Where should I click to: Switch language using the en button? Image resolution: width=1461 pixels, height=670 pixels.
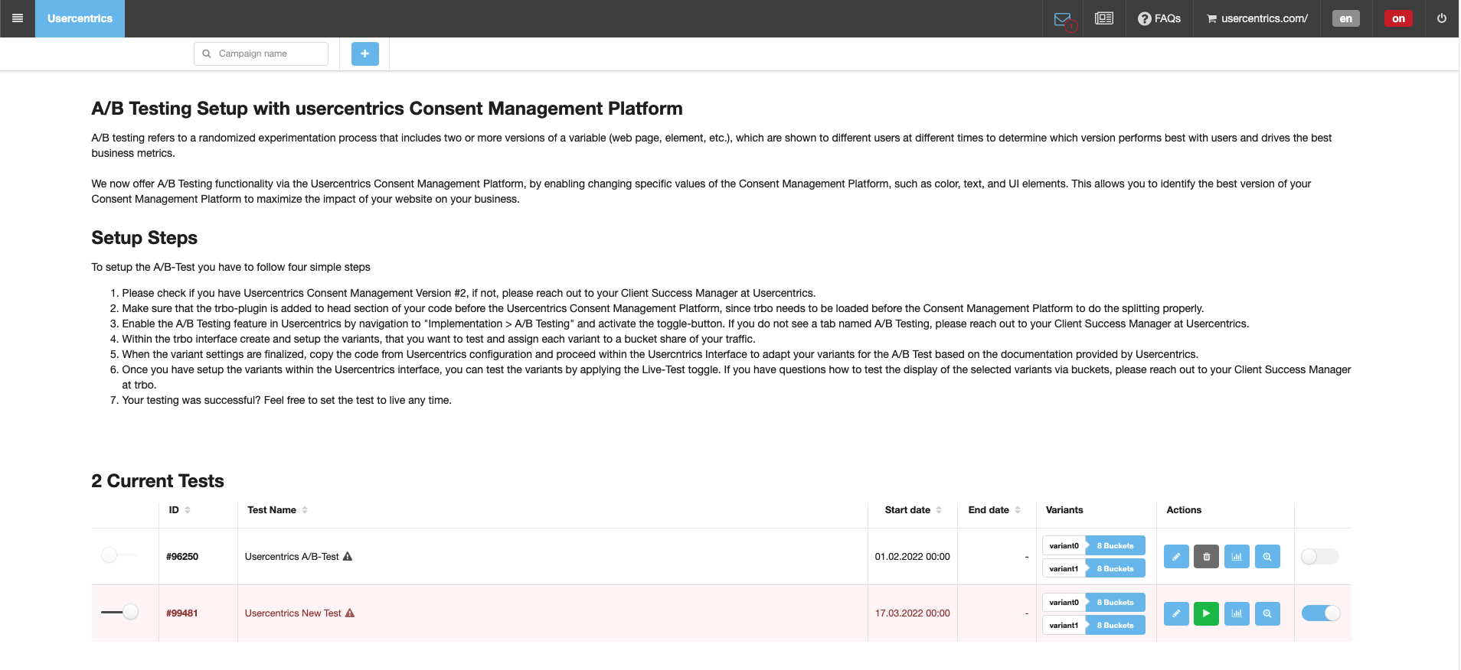[x=1346, y=18]
